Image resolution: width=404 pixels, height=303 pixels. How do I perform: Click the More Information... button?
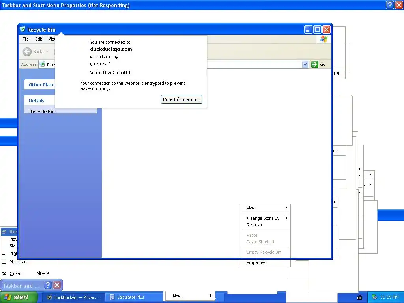point(181,99)
